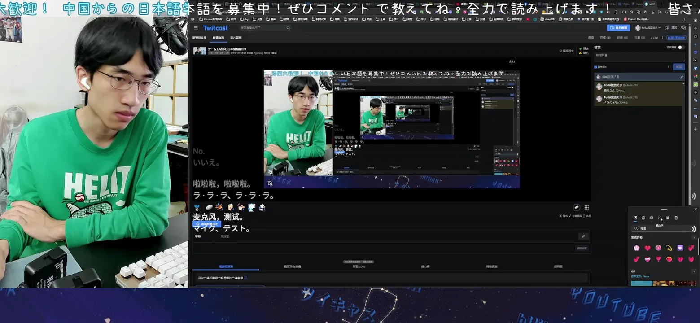Screen dimensions: 700x323
Task: Switch to the video management tab
Action: (236, 38)
